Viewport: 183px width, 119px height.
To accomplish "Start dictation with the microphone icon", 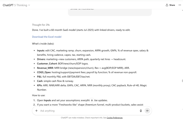I will 141,111.
